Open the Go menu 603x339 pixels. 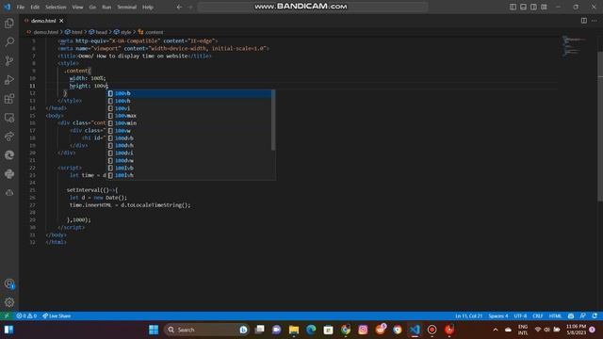[x=92, y=7]
